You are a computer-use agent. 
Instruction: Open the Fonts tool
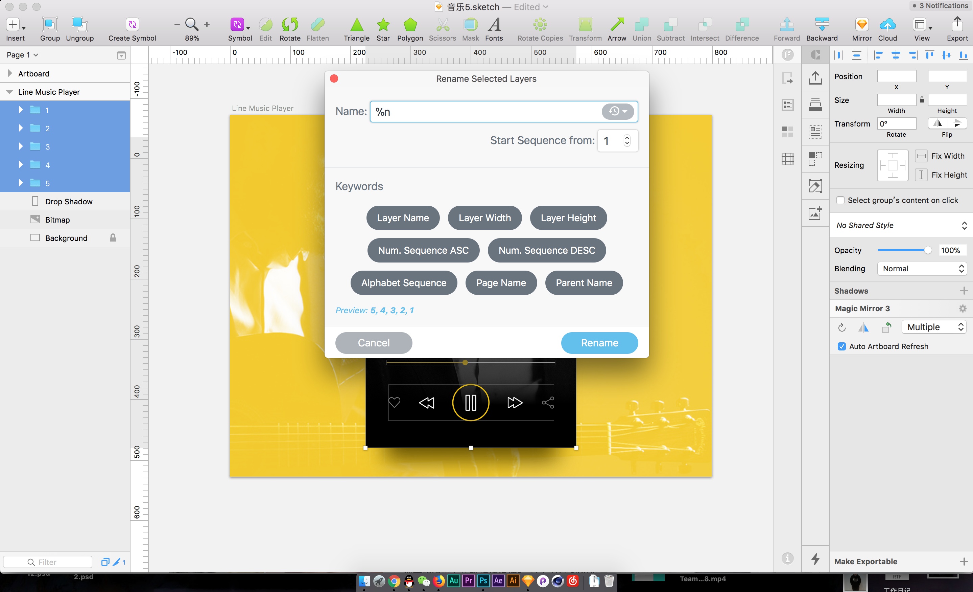[494, 25]
